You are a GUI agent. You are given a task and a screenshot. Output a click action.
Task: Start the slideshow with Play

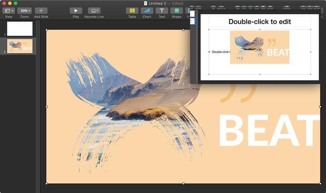[76, 11]
